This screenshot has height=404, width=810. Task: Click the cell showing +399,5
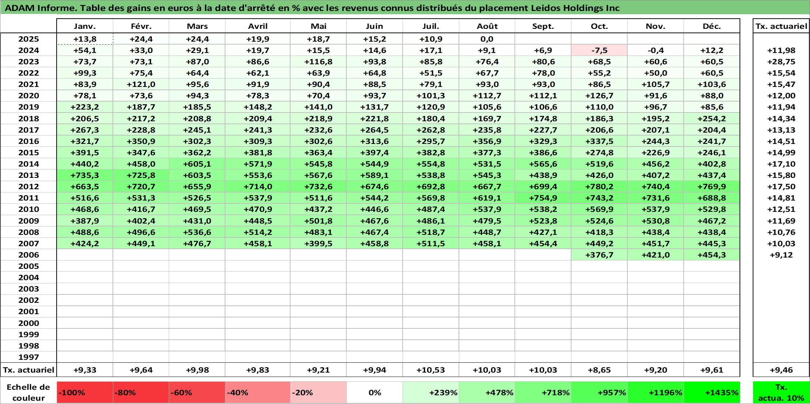(318, 244)
